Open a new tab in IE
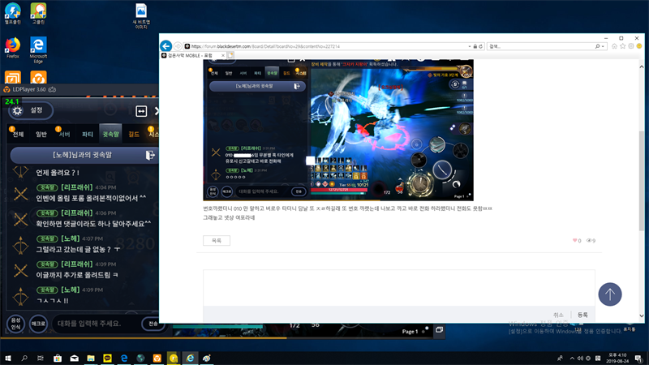 click(x=230, y=55)
